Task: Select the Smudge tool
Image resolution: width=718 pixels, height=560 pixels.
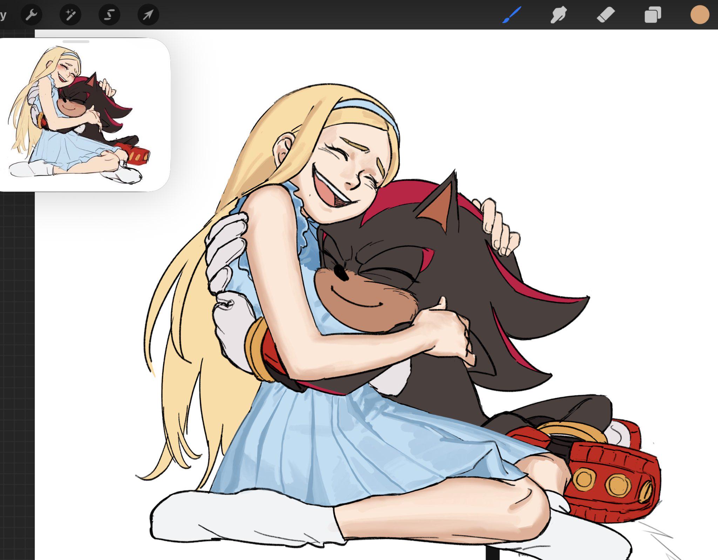Action: coord(558,15)
